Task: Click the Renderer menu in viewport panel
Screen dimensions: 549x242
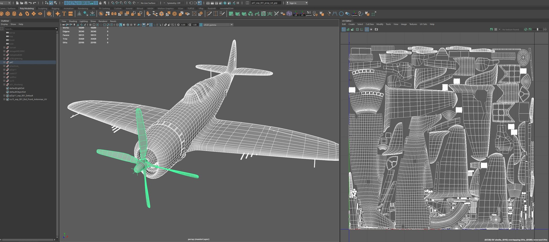Action: tap(103, 21)
